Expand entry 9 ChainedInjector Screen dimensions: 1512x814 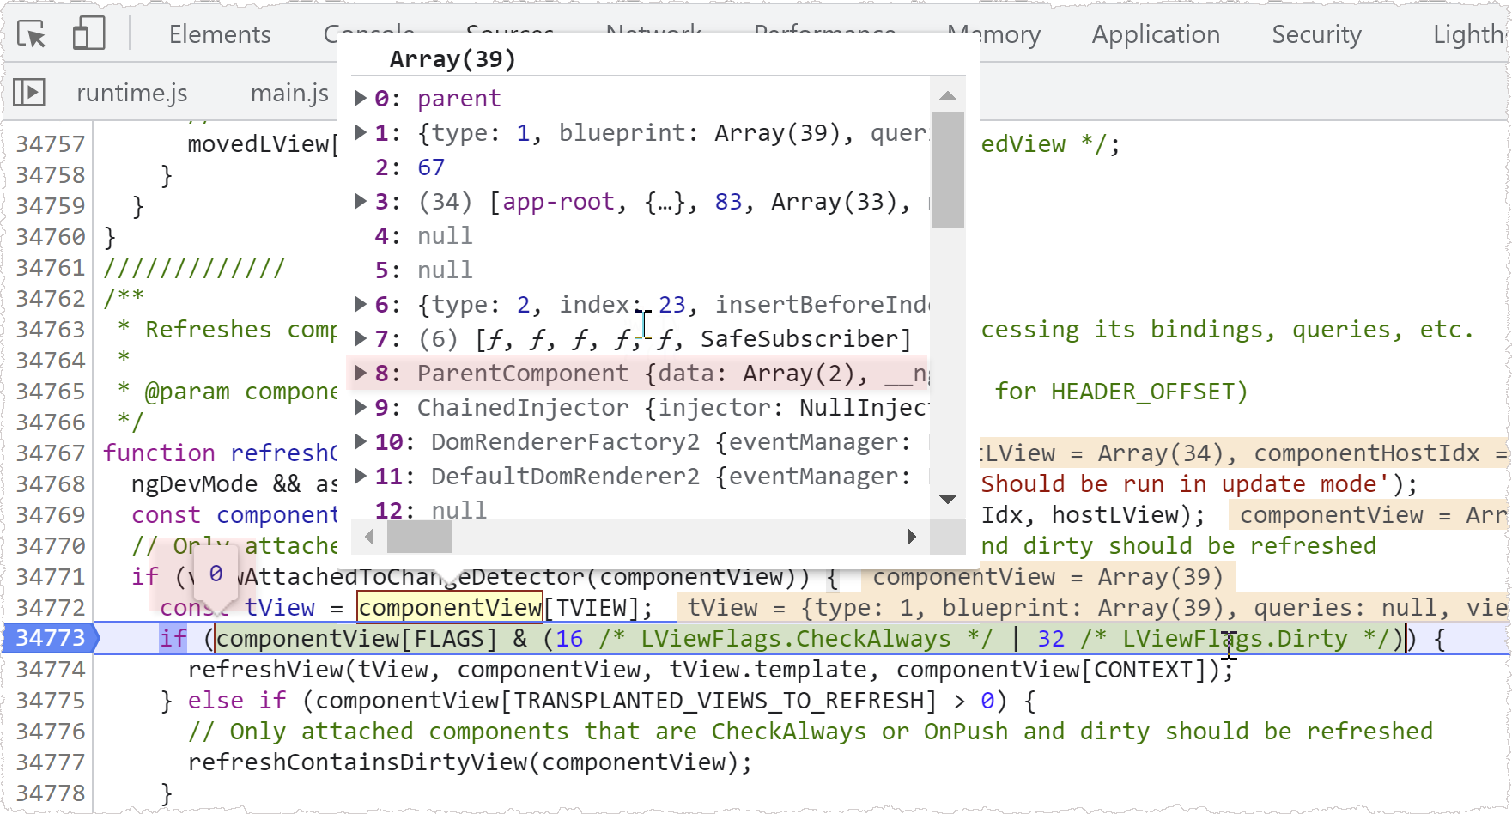pyautogui.click(x=361, y=407)
